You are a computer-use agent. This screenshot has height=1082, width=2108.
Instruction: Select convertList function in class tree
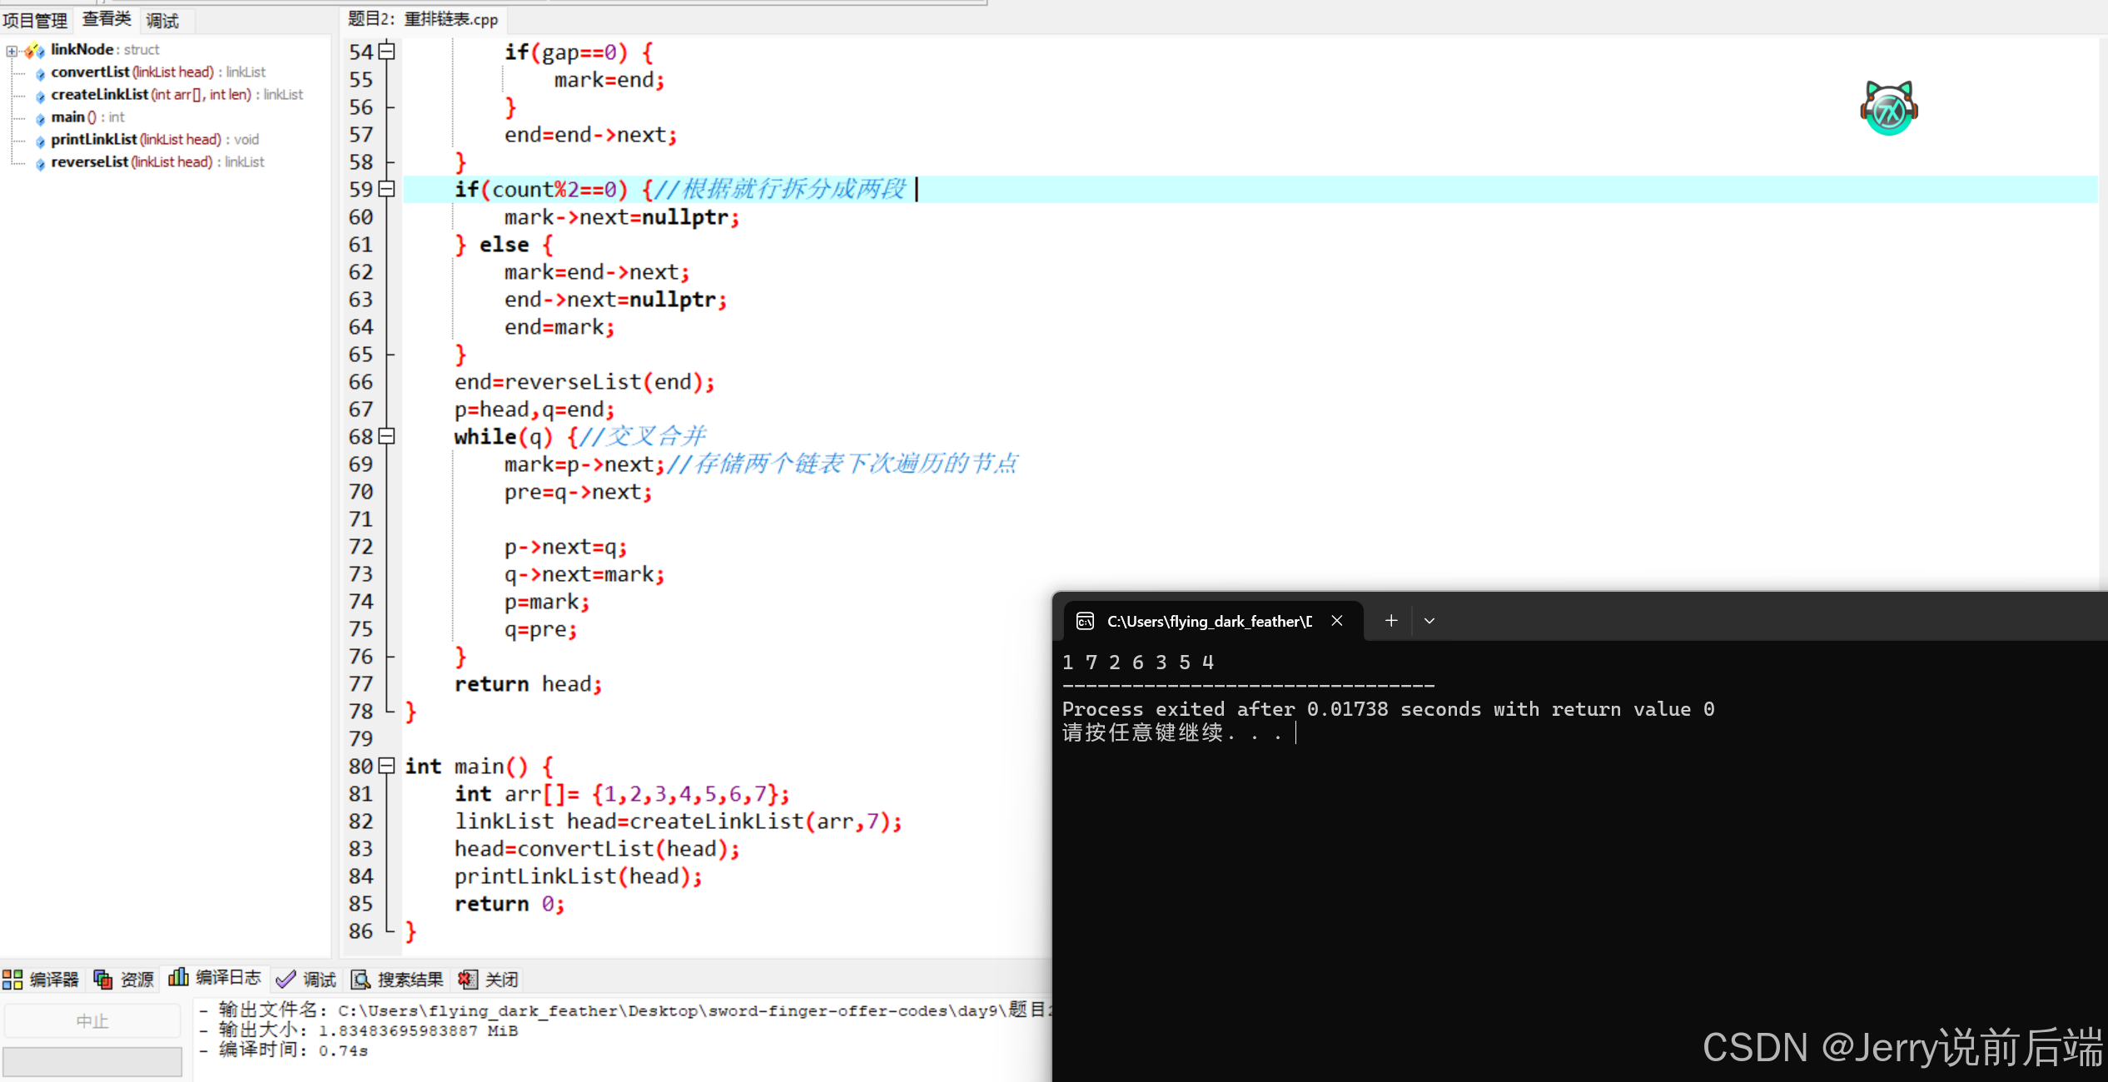[x=90, y=72]
